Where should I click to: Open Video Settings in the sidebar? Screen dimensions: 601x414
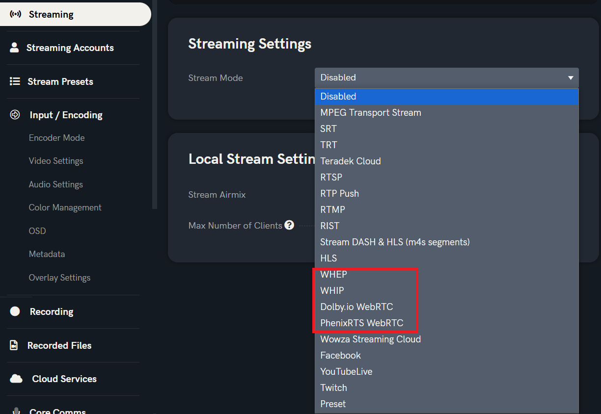click(x=56, y=161)
